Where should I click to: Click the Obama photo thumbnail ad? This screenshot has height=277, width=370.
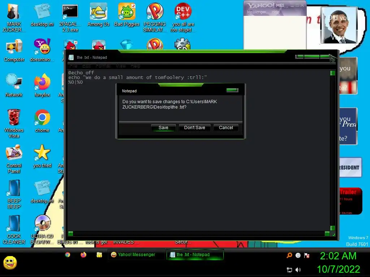tap(339, 25)
